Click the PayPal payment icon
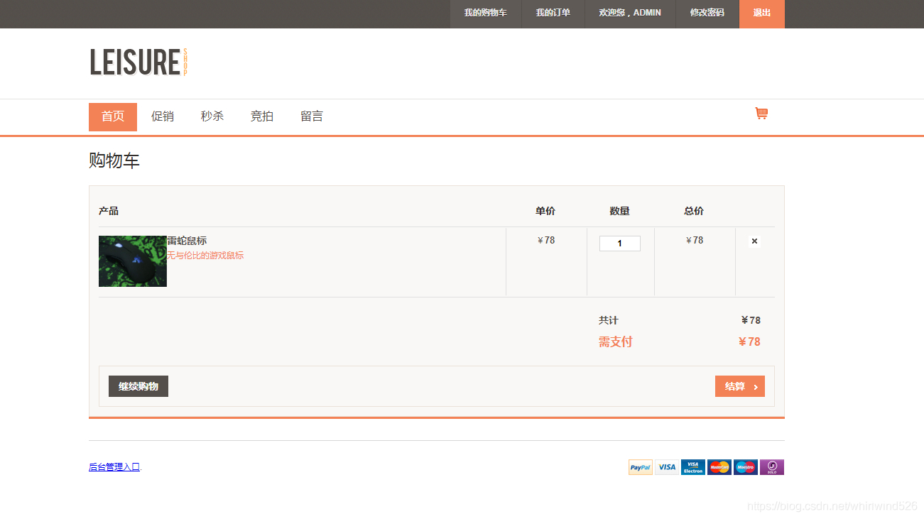 point(639,467)
